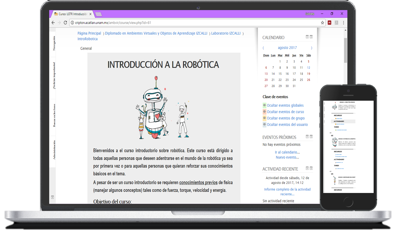The width and height of the screenshot is (396, 241).
Task: Collapse the Calendario block with minus icon
Action: (x=307, y=37)
